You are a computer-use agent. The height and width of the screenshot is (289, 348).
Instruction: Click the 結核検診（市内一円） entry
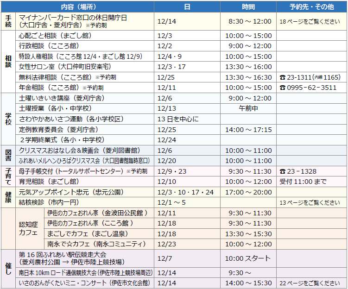pos(49,202)
